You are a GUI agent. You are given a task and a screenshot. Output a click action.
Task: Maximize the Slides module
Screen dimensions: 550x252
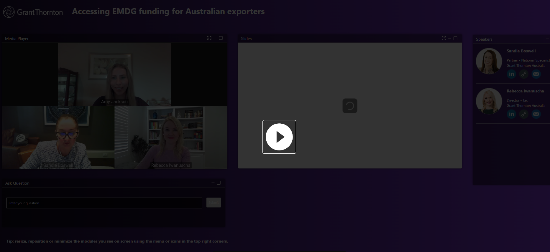[x=455, y=38]
